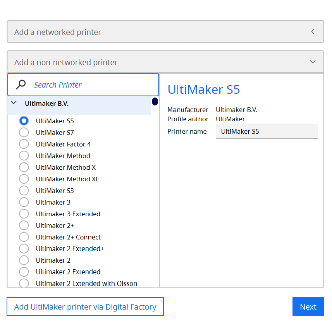This screenshot has height=322, width=332.
Task: Click the Search Printer input field
Action: coord(83,85)
